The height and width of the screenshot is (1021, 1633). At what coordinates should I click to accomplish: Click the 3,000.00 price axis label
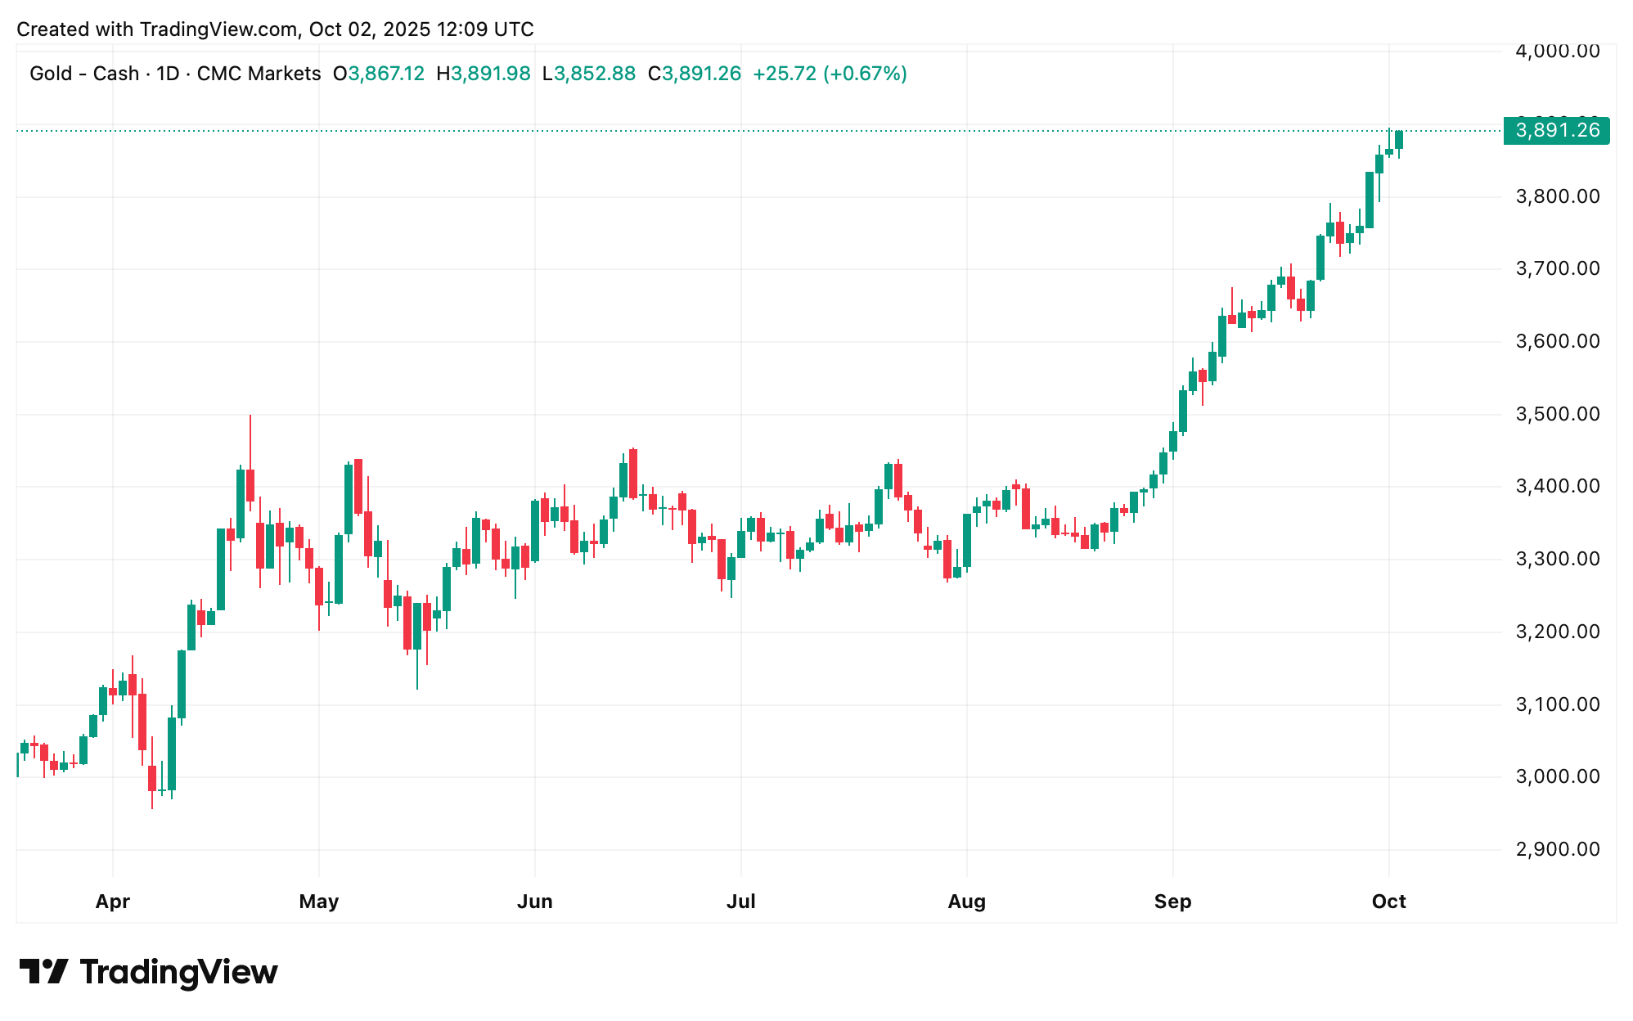click(x=1557, y=776)
